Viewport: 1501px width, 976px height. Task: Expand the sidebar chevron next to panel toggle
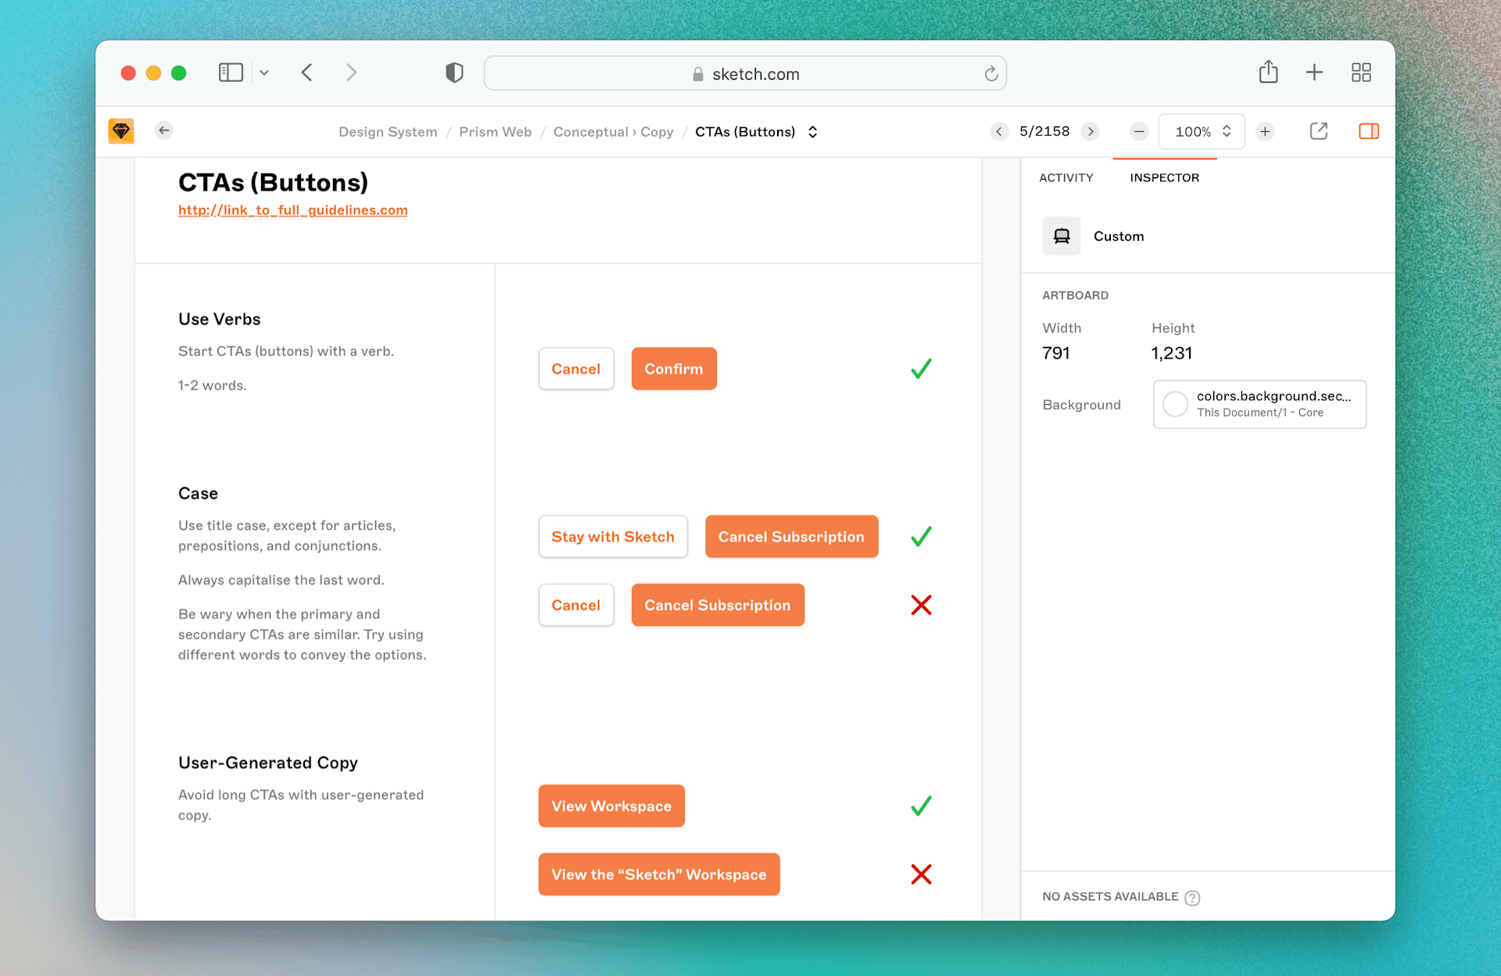[264, 72]
